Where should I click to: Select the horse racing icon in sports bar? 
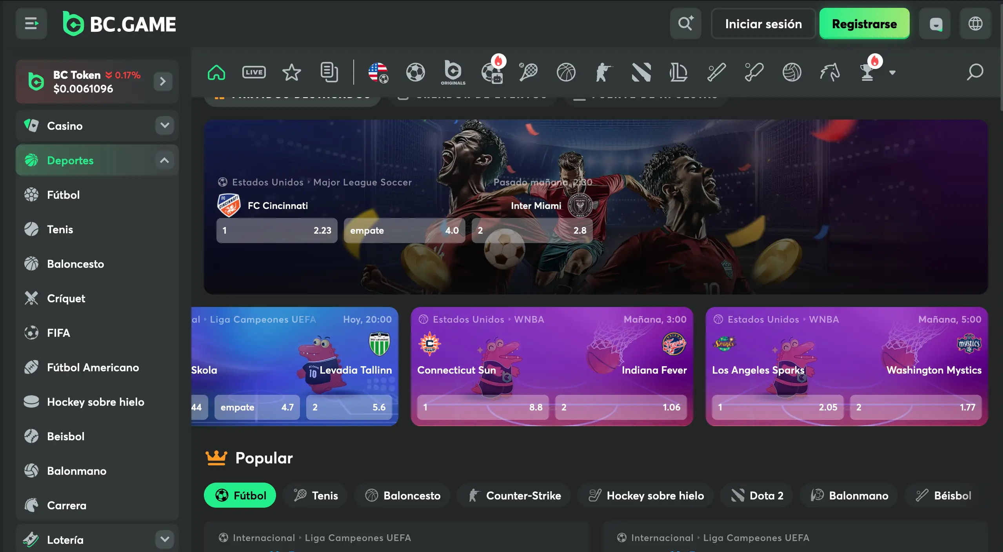point(829,72)
